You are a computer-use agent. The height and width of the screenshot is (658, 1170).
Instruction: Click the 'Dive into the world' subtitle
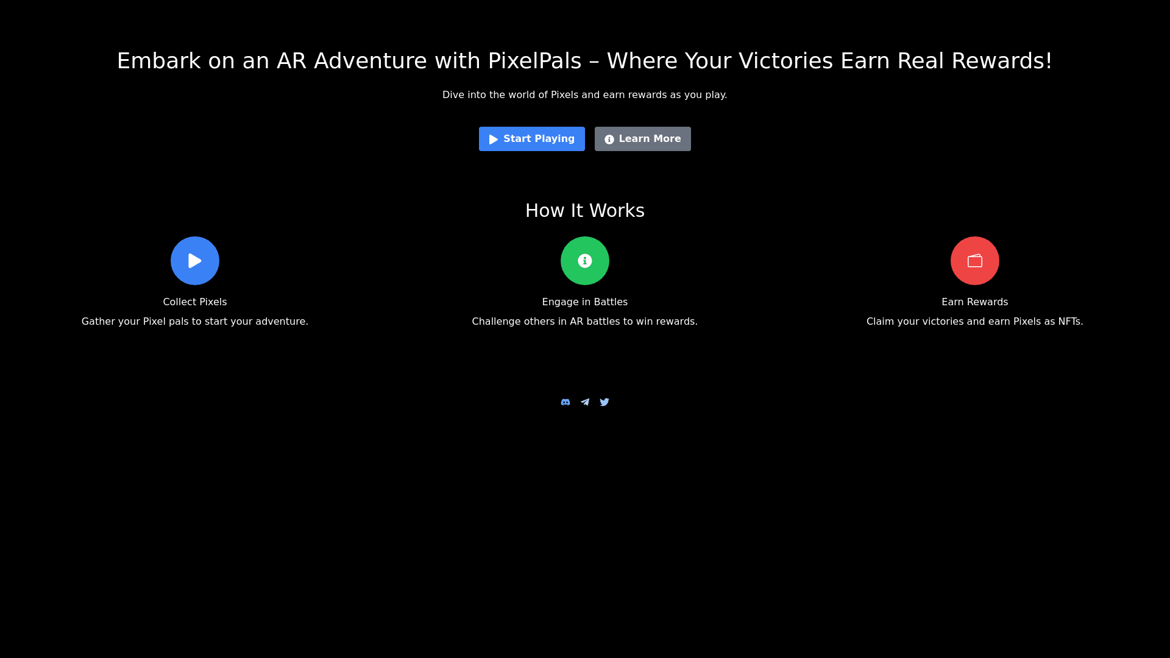[x=585, y=95]
